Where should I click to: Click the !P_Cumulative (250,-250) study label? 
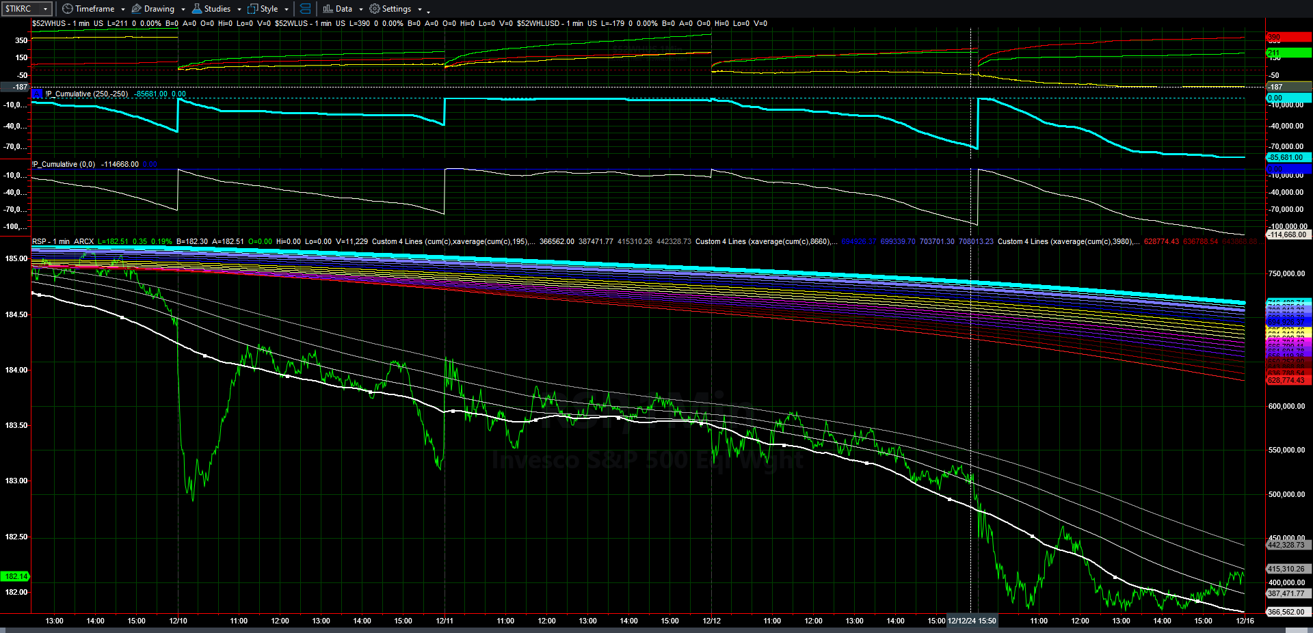click(x=87, y=94)
